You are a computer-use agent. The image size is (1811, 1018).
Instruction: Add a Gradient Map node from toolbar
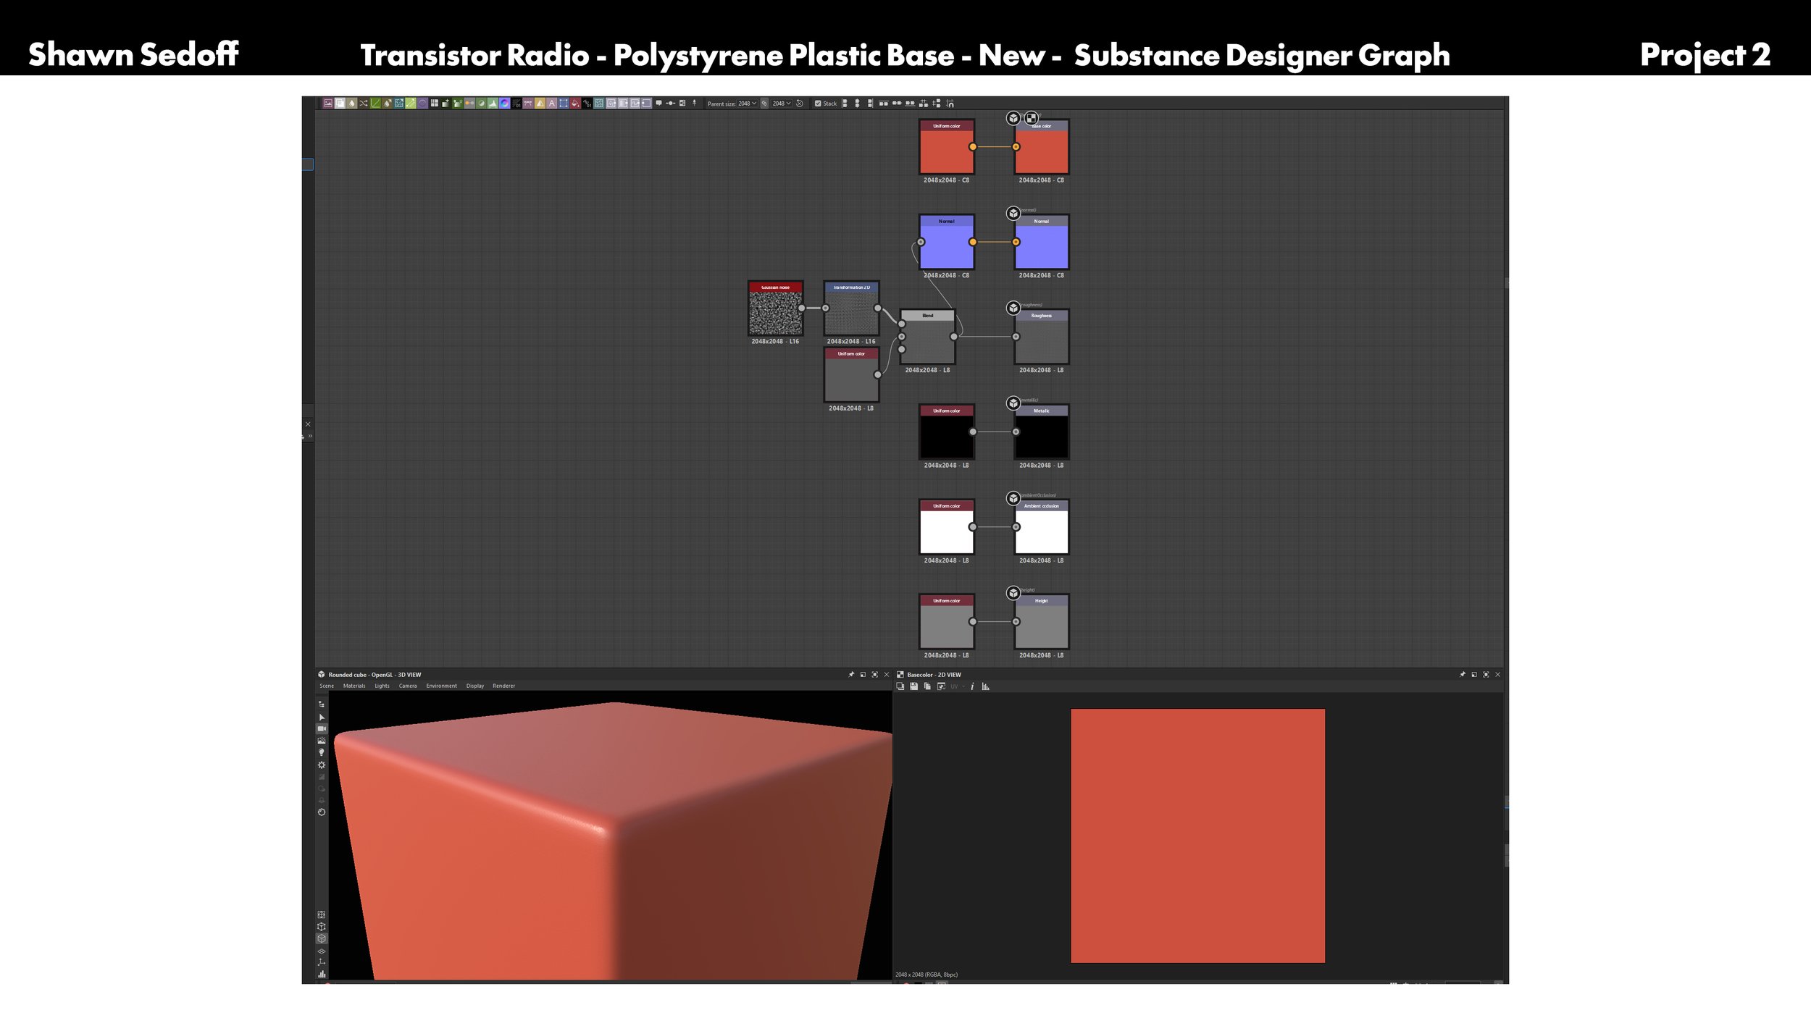(x=457, y=104)
